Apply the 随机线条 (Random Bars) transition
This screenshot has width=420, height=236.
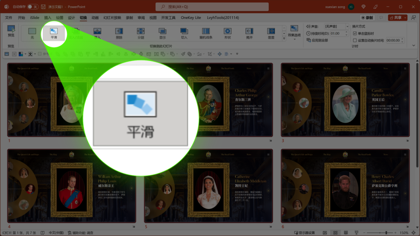click(x=206, y=33)
